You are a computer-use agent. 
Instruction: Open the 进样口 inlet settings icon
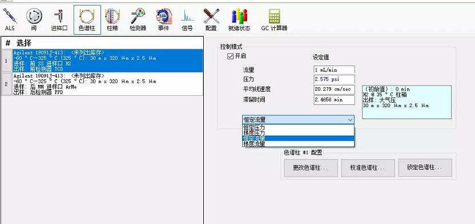[x=59, y=19]
